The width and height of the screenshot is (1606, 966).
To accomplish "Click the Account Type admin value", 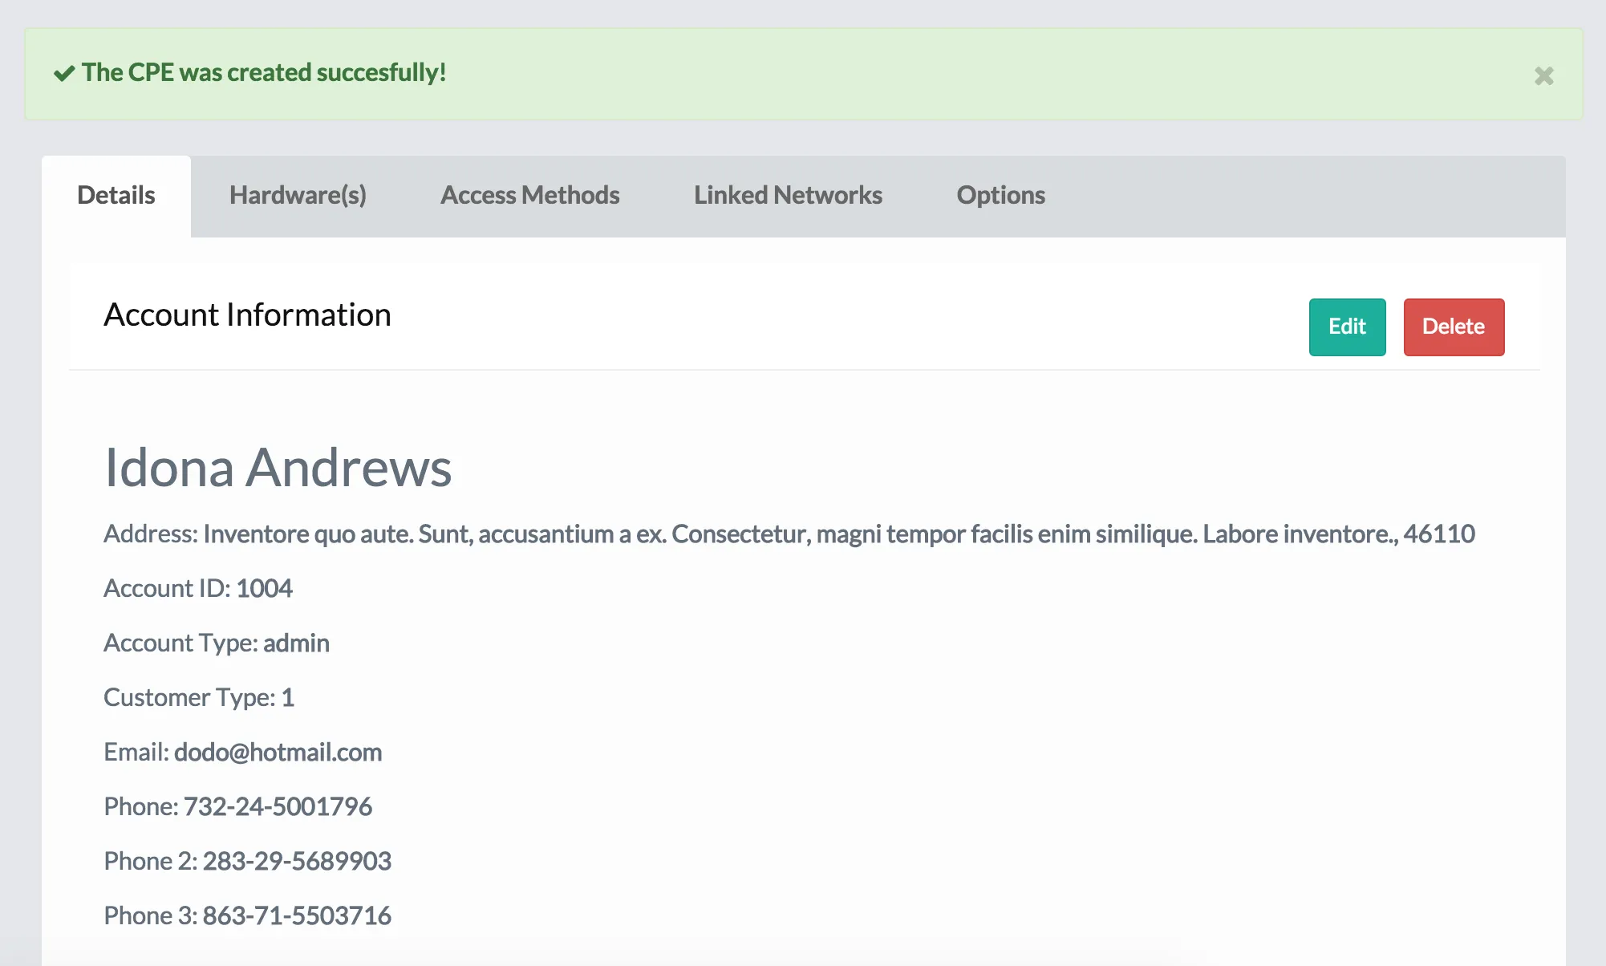I will click(296, 643).
